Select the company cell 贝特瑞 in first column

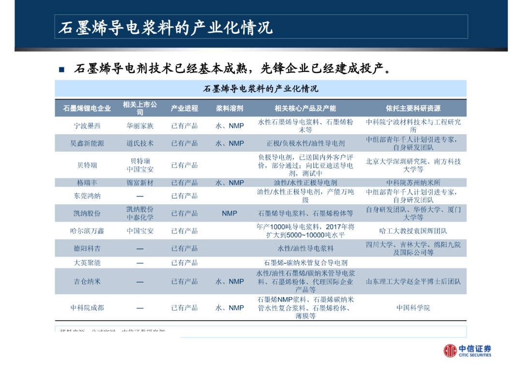[x=87, y=165]
